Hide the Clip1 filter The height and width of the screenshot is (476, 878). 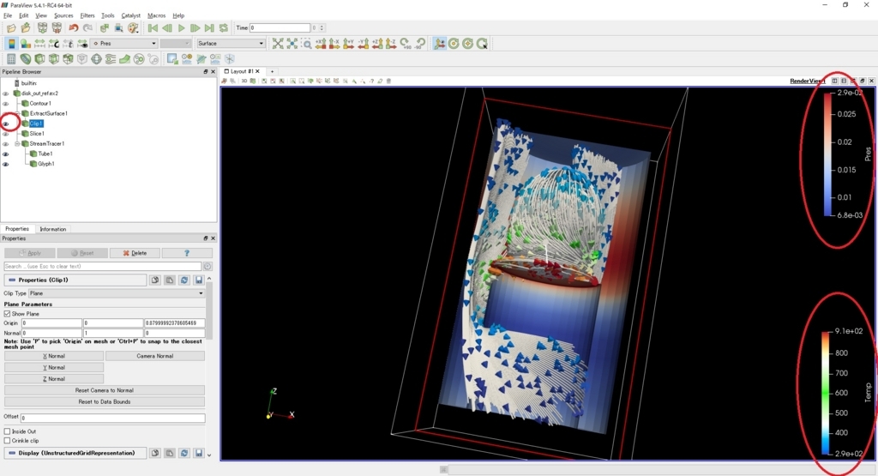pyautogui.click(x=6, y=124)
